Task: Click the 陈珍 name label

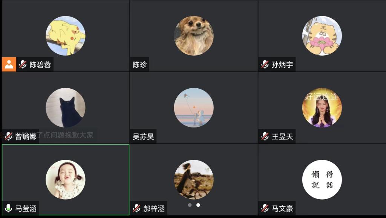Action: [139, 65]
